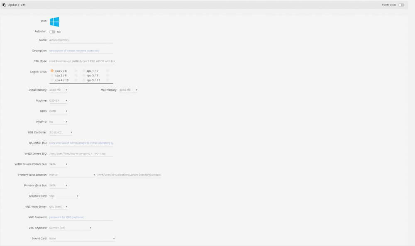Check the cpu 6 checkbox

[x=76, y=71]
